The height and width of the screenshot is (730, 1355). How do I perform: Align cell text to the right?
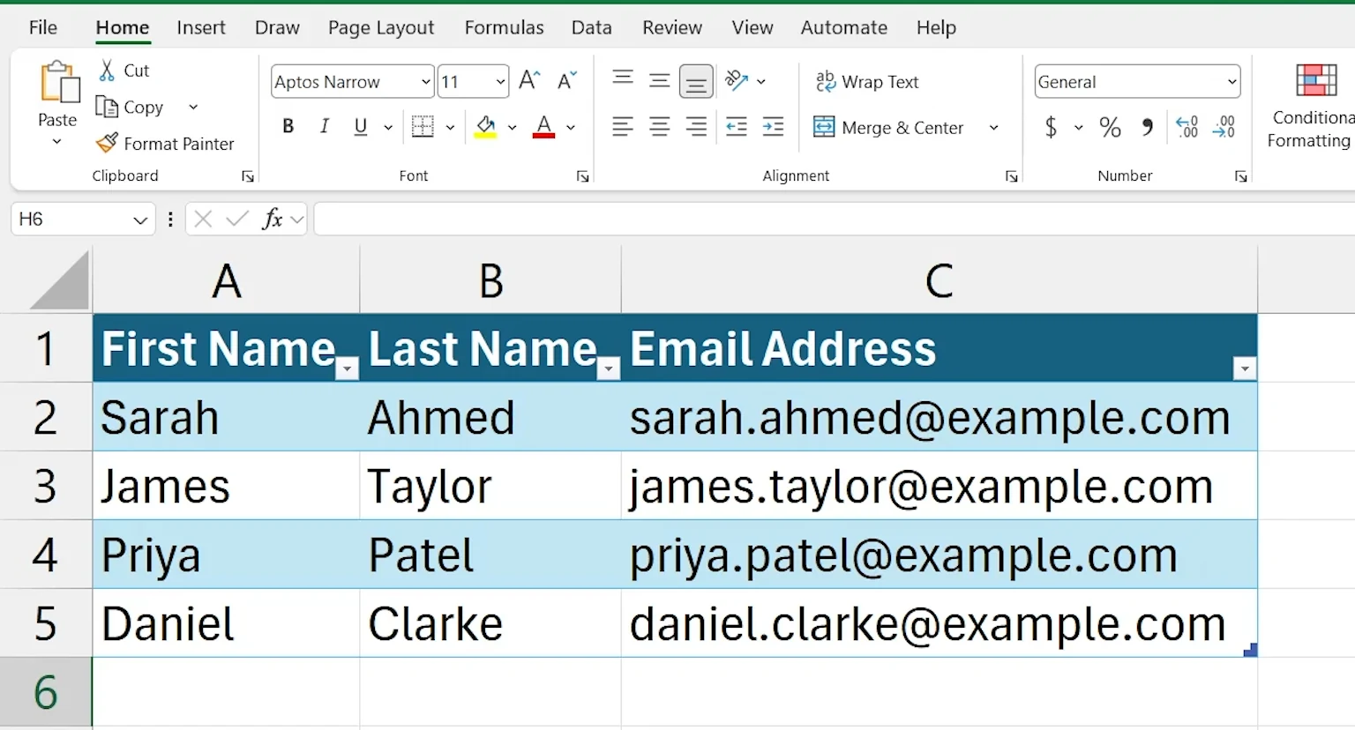[x=696, y=127]
